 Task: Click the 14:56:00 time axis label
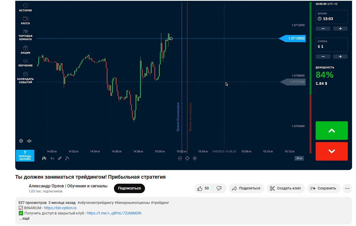(x=117, y=152)
